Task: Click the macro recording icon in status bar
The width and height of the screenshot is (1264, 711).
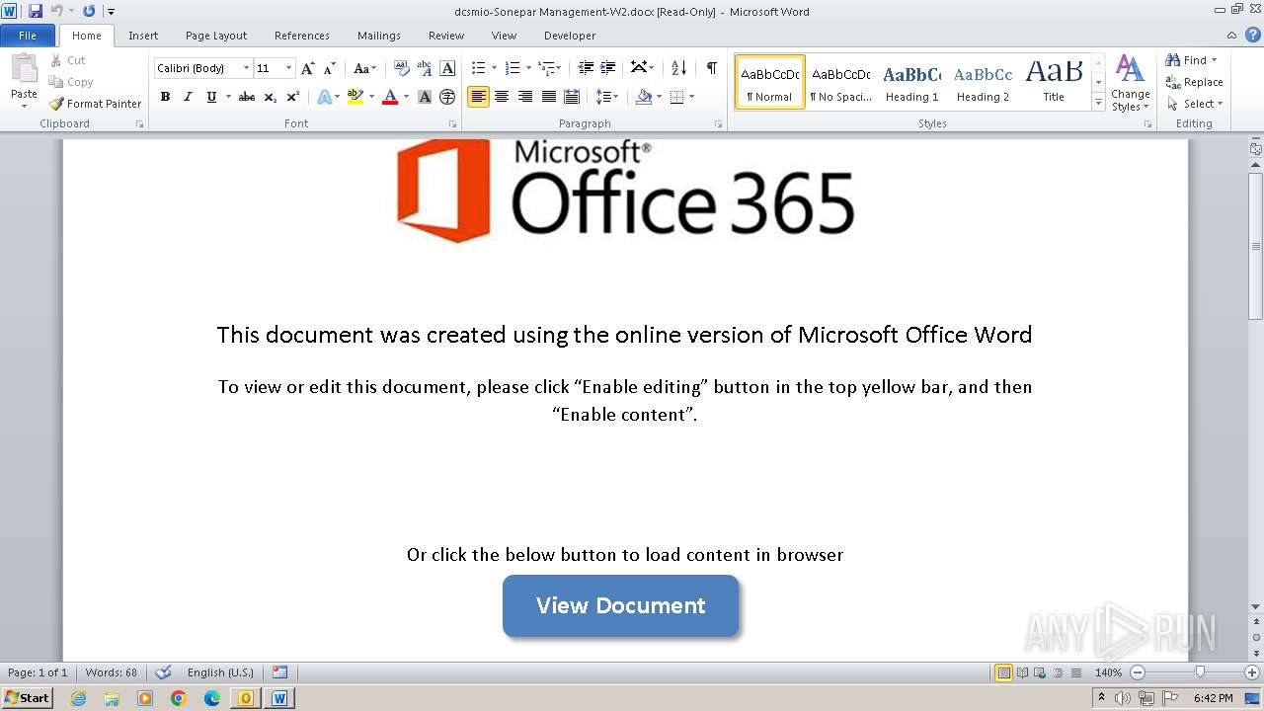Action: [x=280, y=672]
